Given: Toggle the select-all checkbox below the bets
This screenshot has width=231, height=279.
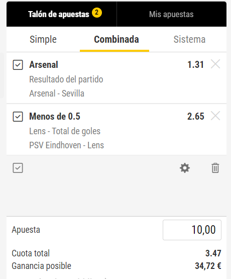Looking at the screenshot, I should 18,168.
